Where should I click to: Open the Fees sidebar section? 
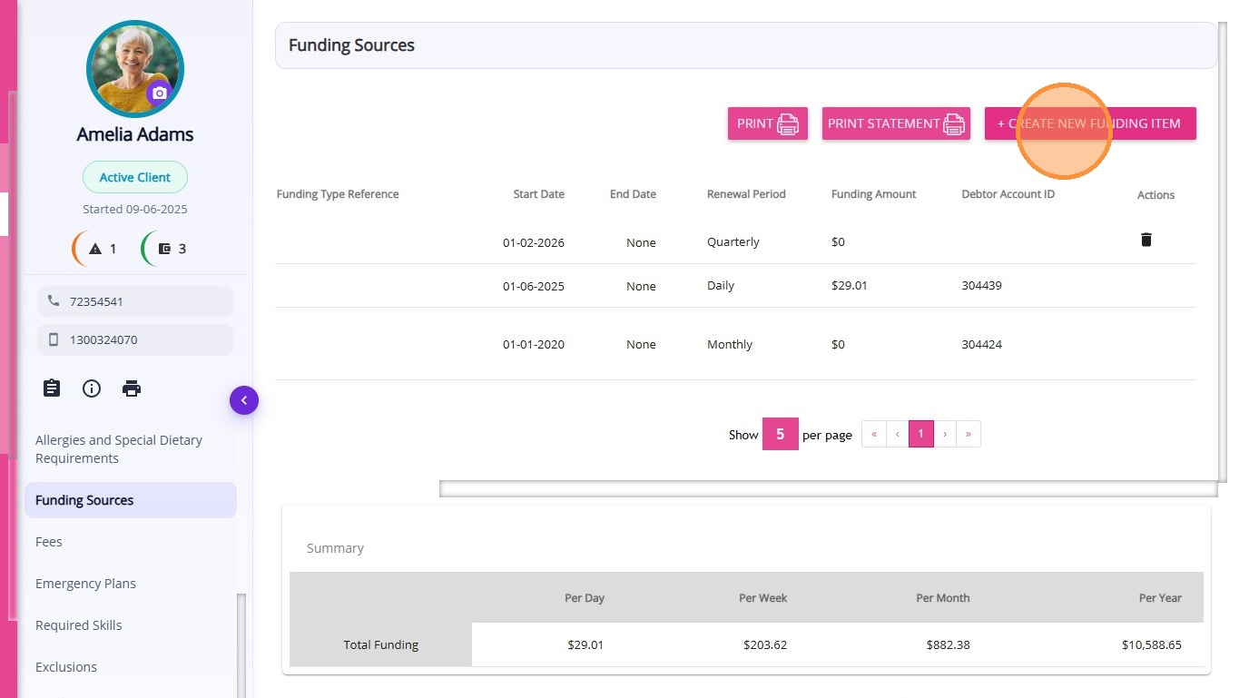49,542
